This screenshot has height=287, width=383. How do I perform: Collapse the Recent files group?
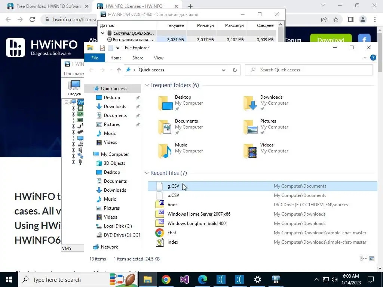pos(147,173)
